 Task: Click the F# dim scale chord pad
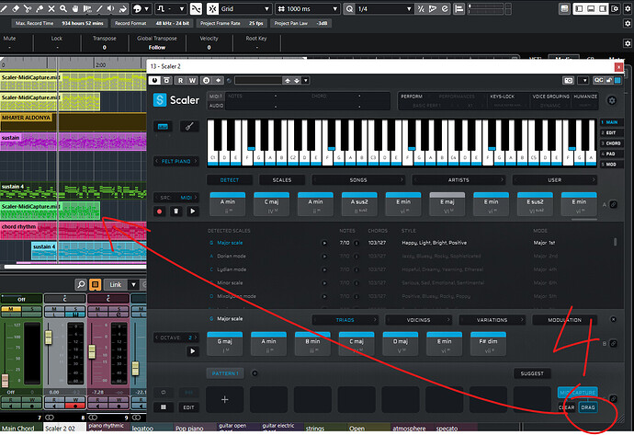(488, 344)
